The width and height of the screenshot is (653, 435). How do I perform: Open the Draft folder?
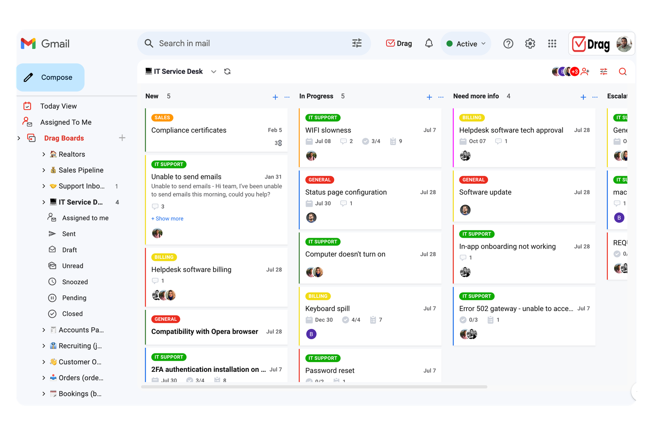point(69,250)
